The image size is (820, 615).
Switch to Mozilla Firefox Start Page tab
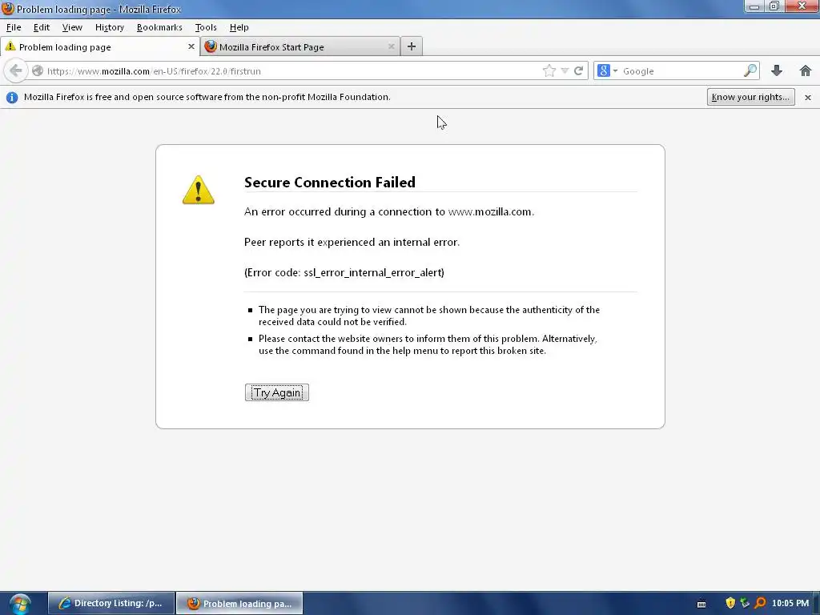coord(300,46)
